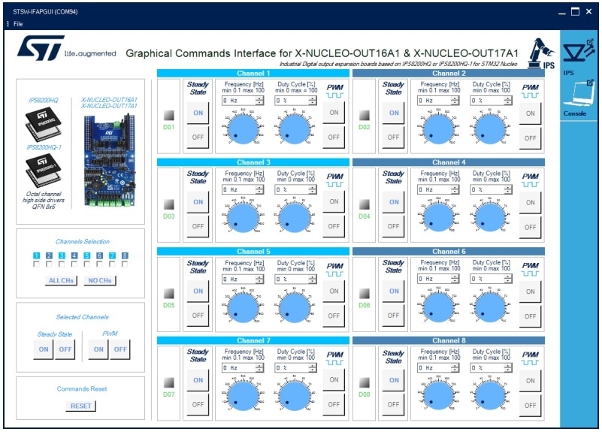Decrease Channel 4 duty cycle with down arrow
This screenshot has height=432, width=602.
click(509, 192)
